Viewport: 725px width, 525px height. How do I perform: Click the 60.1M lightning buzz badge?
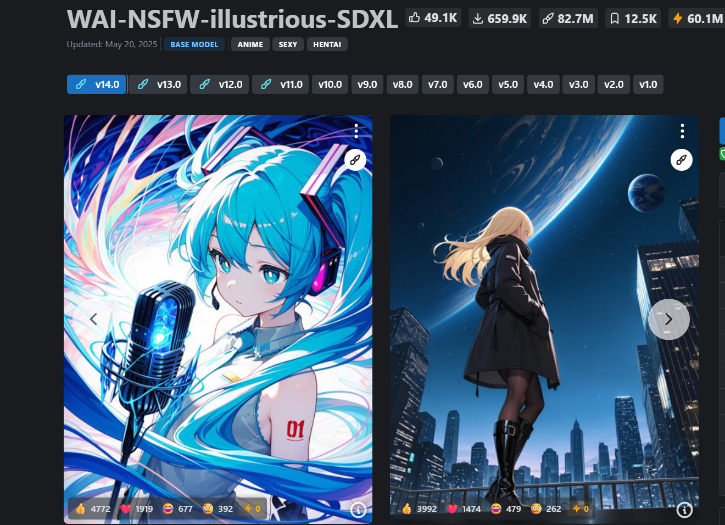[x=697, y=19]
